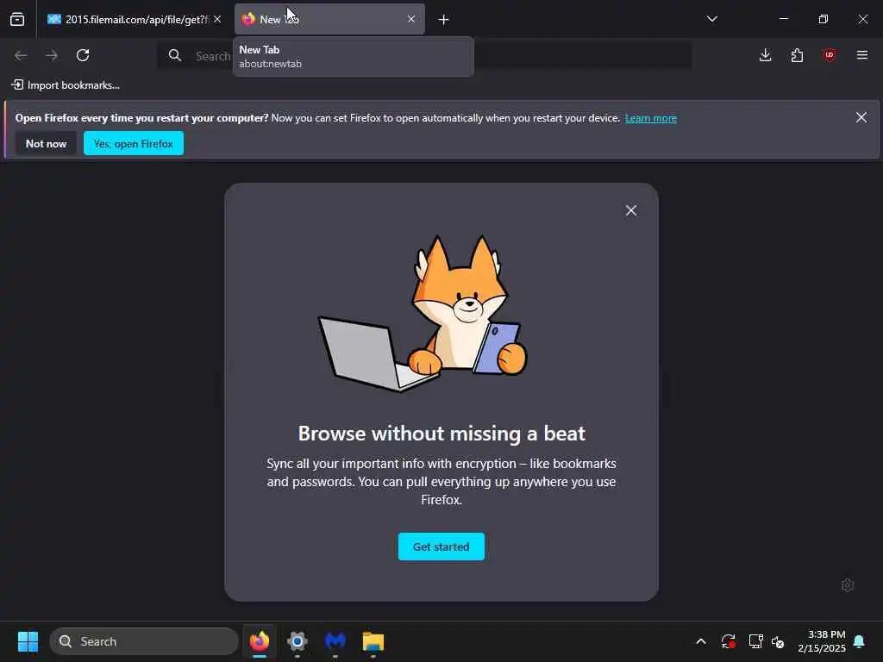Open Settings gear app in taskbar
883x662 pixels.
tap(297, 641)
